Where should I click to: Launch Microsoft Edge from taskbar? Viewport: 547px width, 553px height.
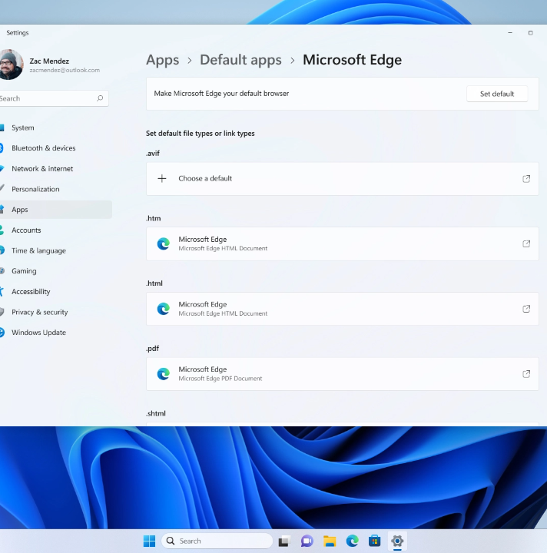pos(352,541)
